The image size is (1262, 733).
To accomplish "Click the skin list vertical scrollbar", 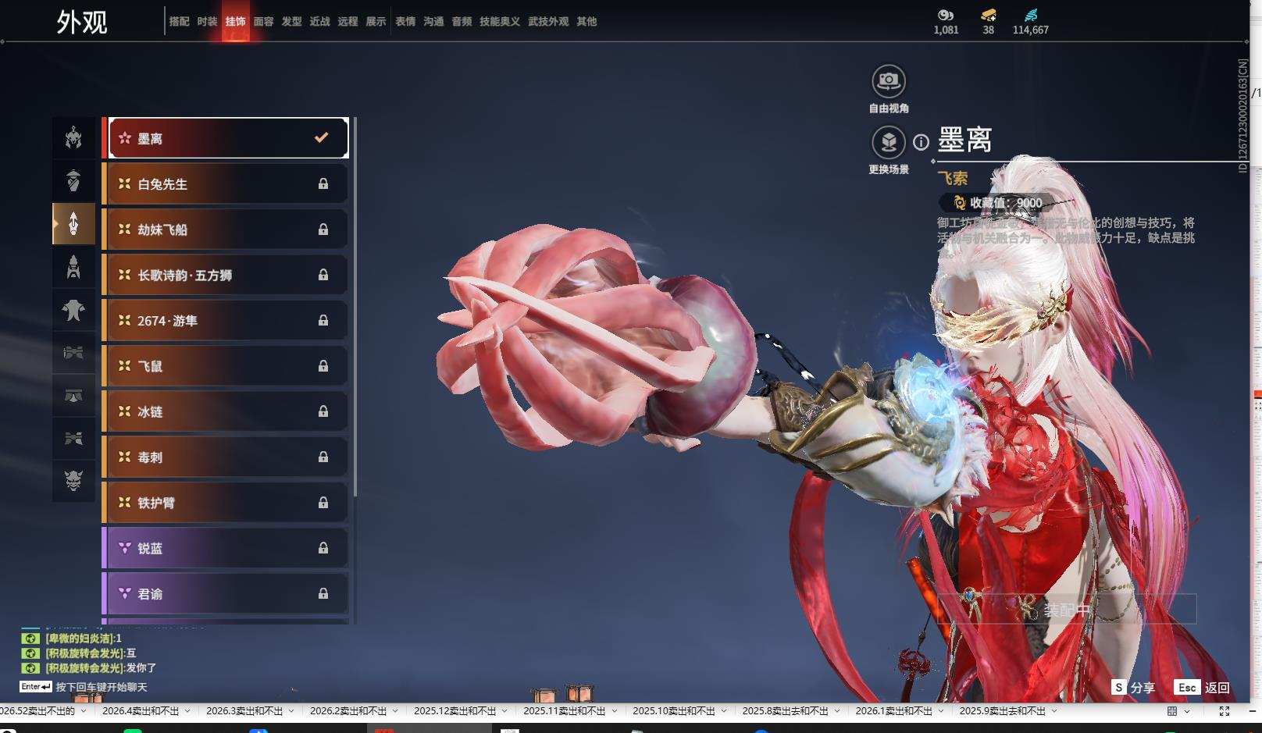I will (x=355, y=306).
